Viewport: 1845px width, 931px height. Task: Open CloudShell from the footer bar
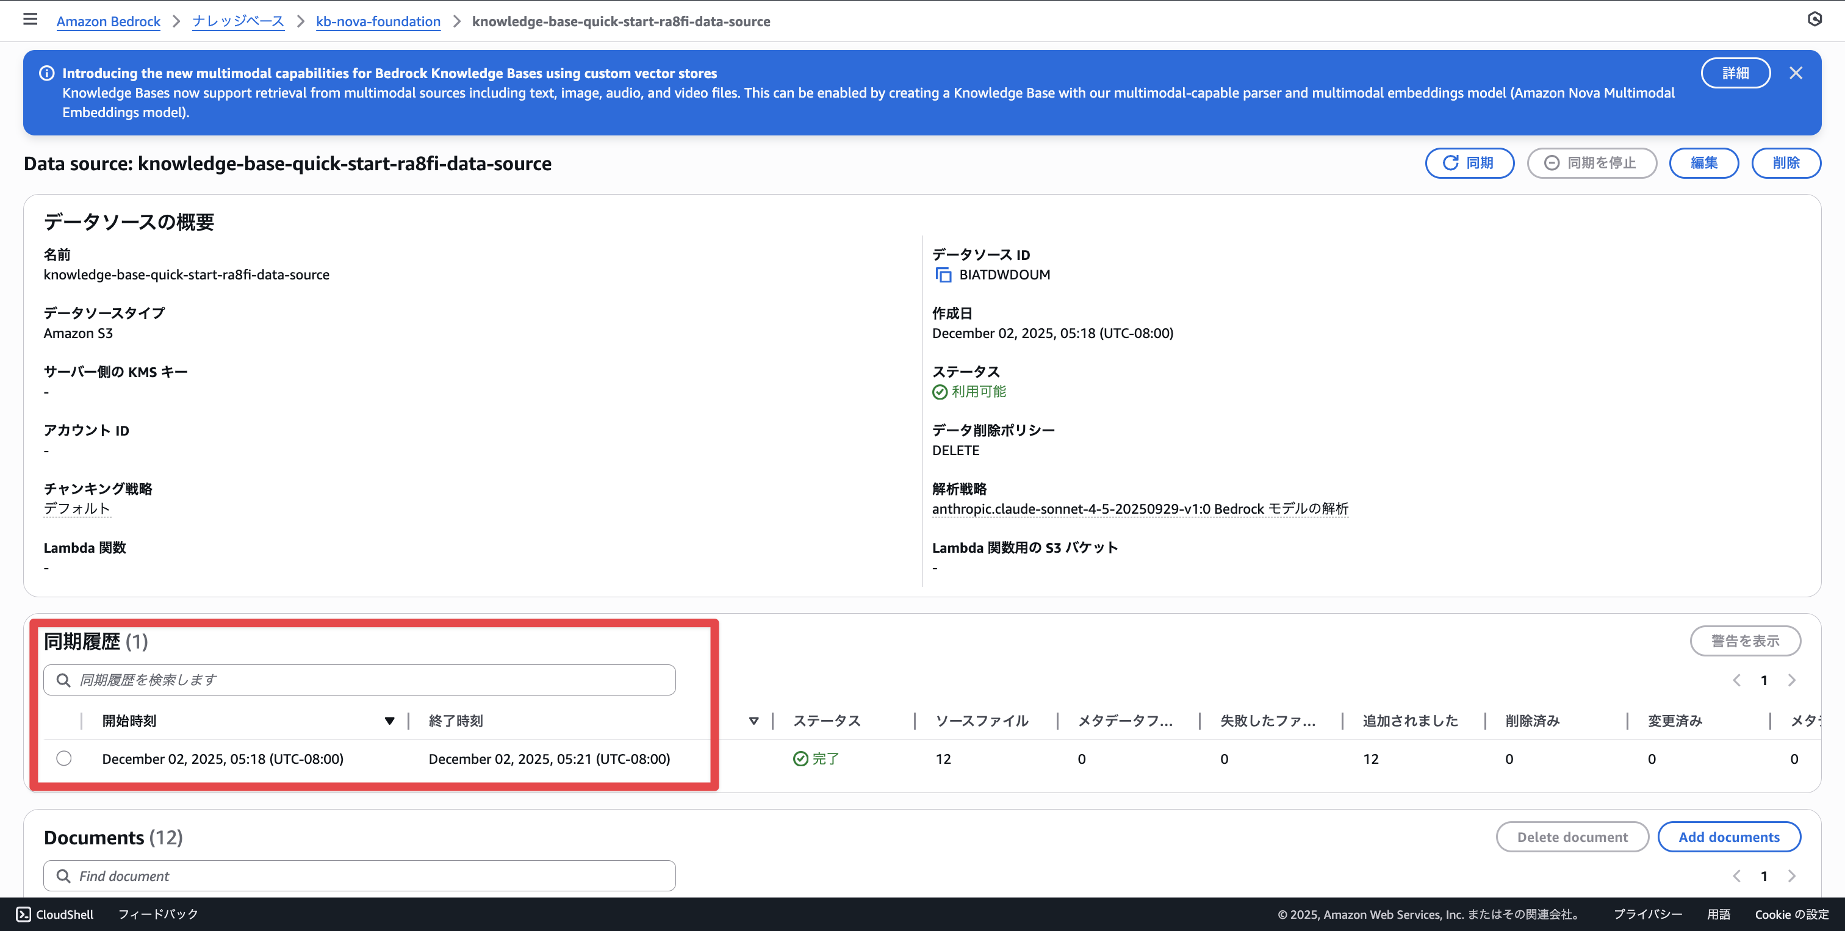[x=55, y=914]
